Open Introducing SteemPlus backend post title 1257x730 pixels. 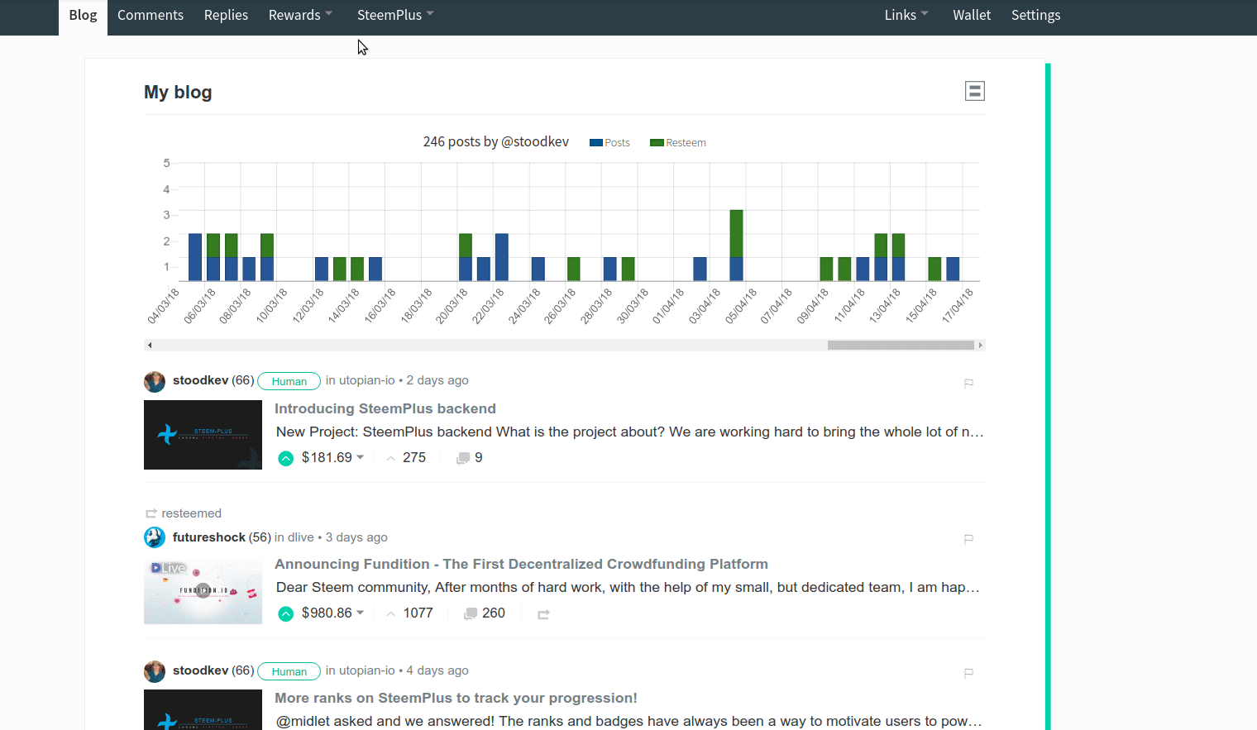click(x=385, y=408)
